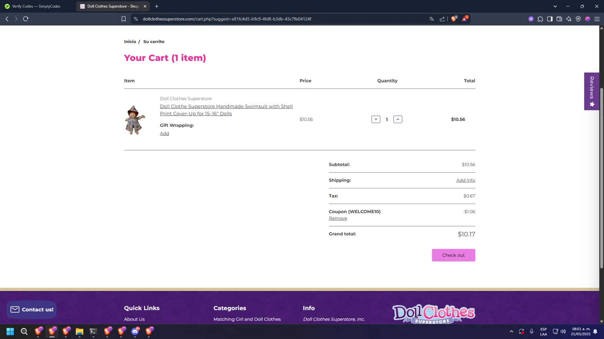Click the microphone tray icon

point(532,331)
